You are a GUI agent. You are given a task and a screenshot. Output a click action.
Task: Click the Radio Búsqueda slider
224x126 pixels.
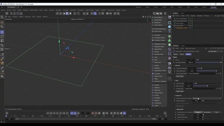[x=209, y=71]
